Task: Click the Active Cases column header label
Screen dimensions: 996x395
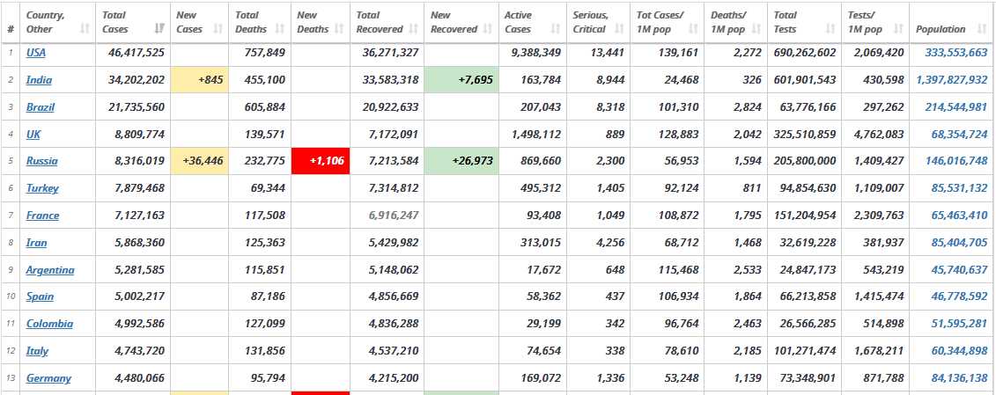Action: point(519,22)
